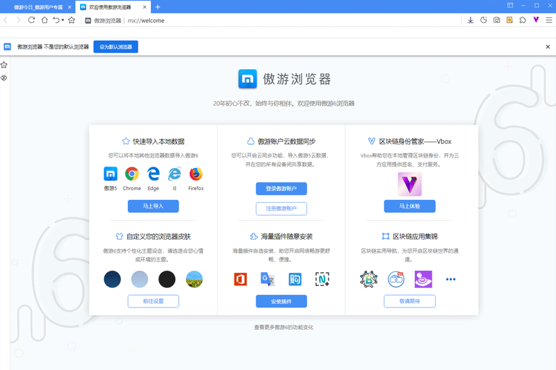
Task: Click 登录傲游账户 button
Action: pyautogui.click(x=281, y=188)
